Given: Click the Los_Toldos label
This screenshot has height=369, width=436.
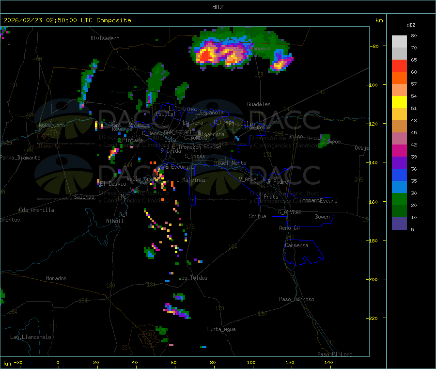Looking at the screenshot, I should (193, 278).
